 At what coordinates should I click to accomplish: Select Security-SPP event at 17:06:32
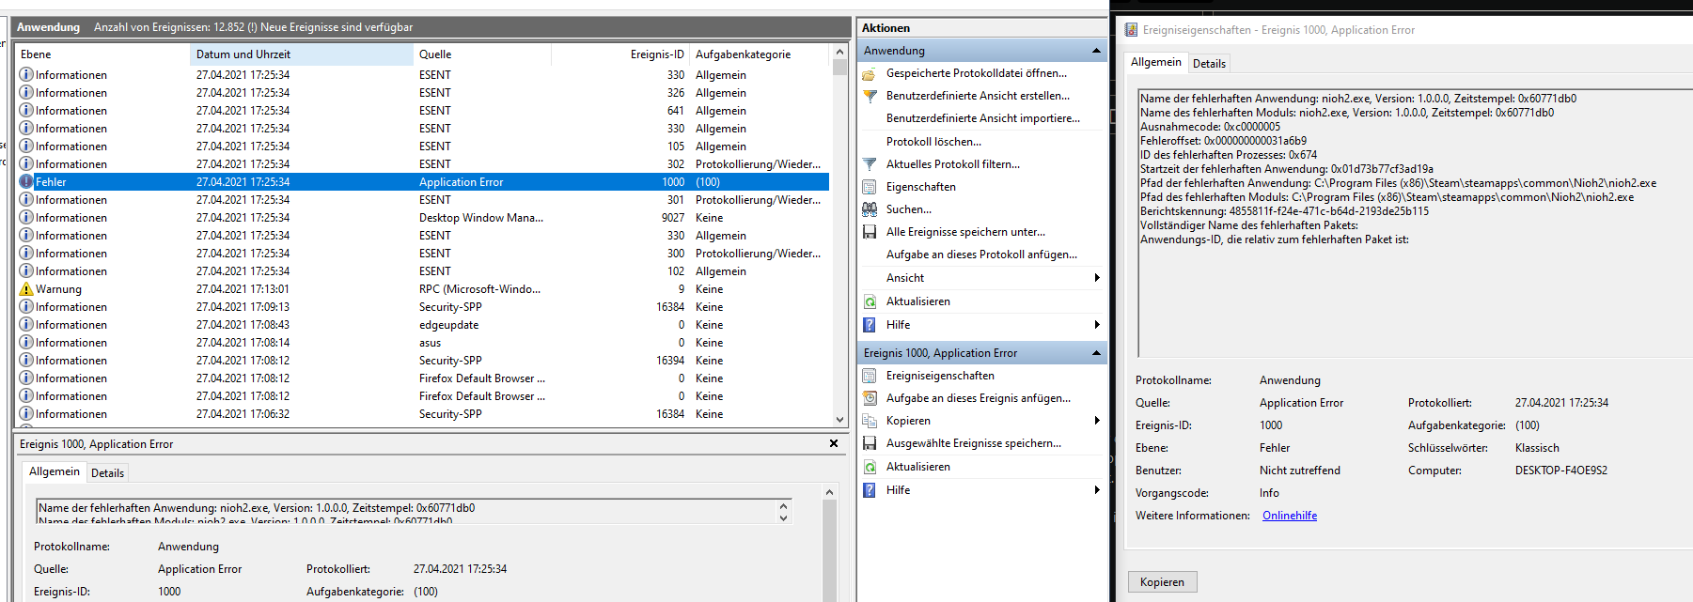(x=423, y=414)
